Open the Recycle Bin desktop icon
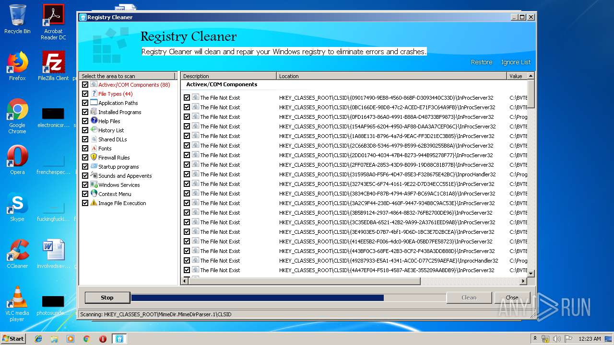 coord(17,19)
